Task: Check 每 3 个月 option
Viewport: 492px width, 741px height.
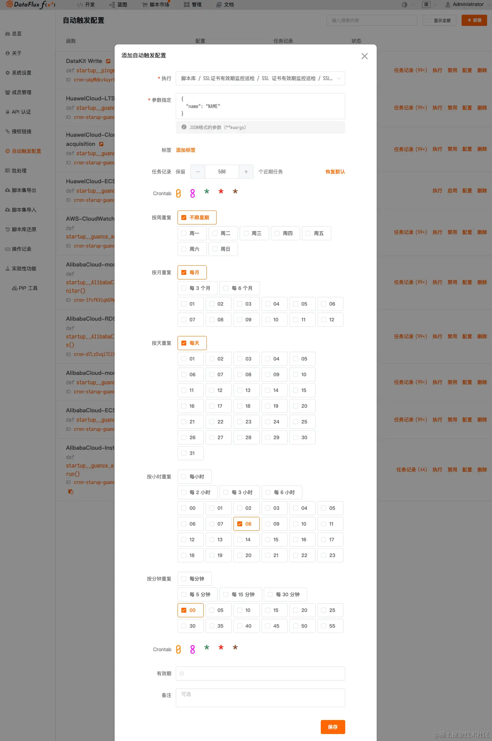Action: [198, 288]
